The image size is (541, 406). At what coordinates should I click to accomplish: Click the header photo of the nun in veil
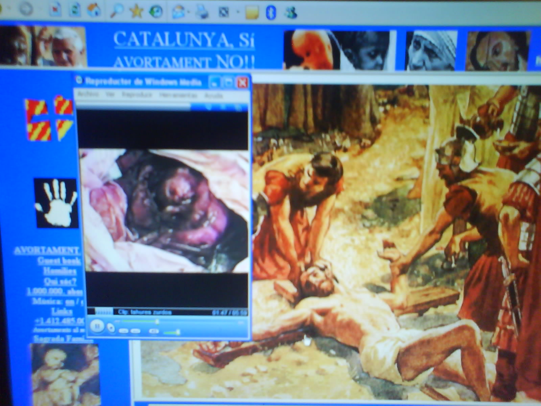[431, 50]
